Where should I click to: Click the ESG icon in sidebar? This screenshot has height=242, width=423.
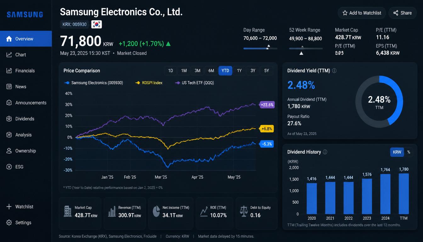[x=9, y=167]
